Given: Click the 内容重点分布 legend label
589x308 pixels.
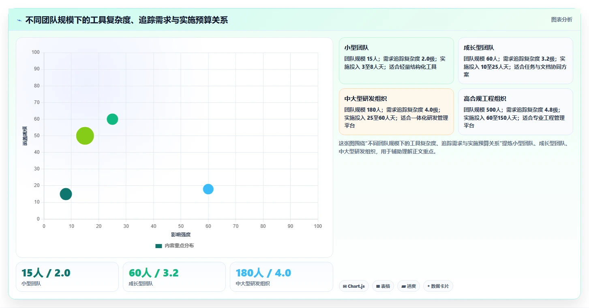Looking at the screenshot, I should (179, 246).
